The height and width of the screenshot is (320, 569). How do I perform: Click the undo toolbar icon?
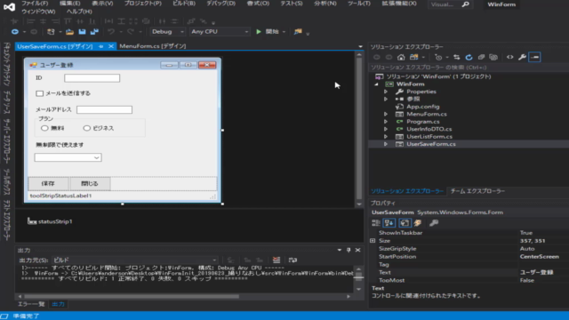click(111, 32)
